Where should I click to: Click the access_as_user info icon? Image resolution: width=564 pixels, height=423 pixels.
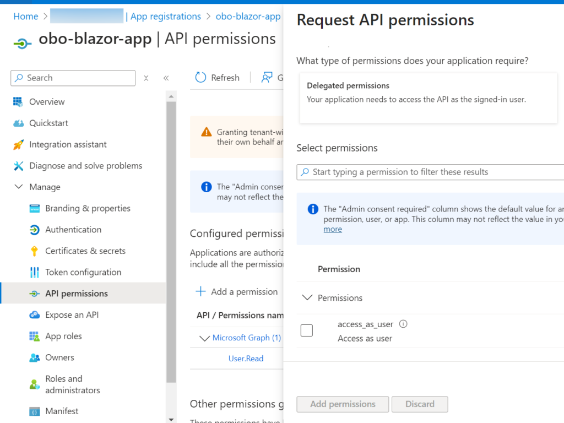[403, 324]
